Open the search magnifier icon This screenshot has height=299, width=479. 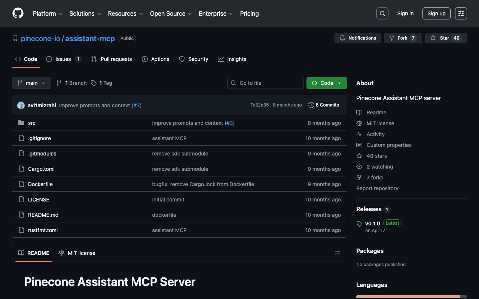382,13
